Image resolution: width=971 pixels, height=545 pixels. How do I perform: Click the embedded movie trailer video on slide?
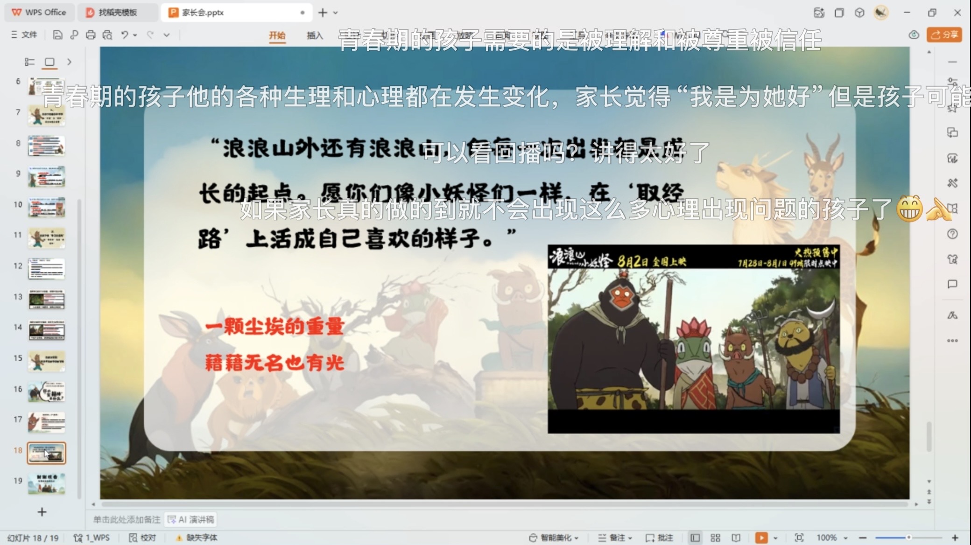click(x=694, y=339)
